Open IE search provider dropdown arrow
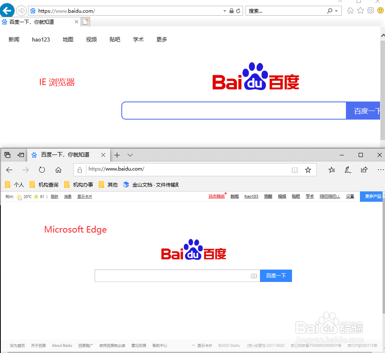385x353 pixels. (x=336, y=11)
